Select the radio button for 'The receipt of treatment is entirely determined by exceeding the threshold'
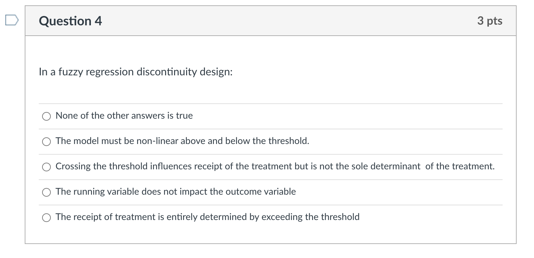The width and height of the screenshot is (534, 258). (x=46, y=218)
